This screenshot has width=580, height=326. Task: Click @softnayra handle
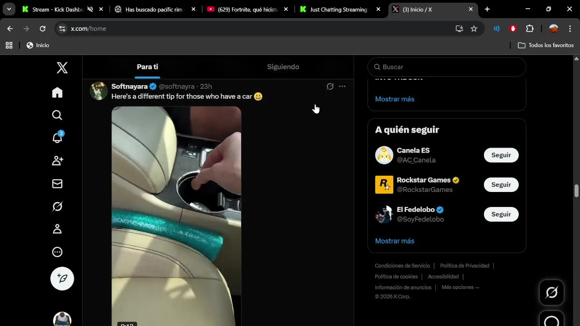(177, 86)
